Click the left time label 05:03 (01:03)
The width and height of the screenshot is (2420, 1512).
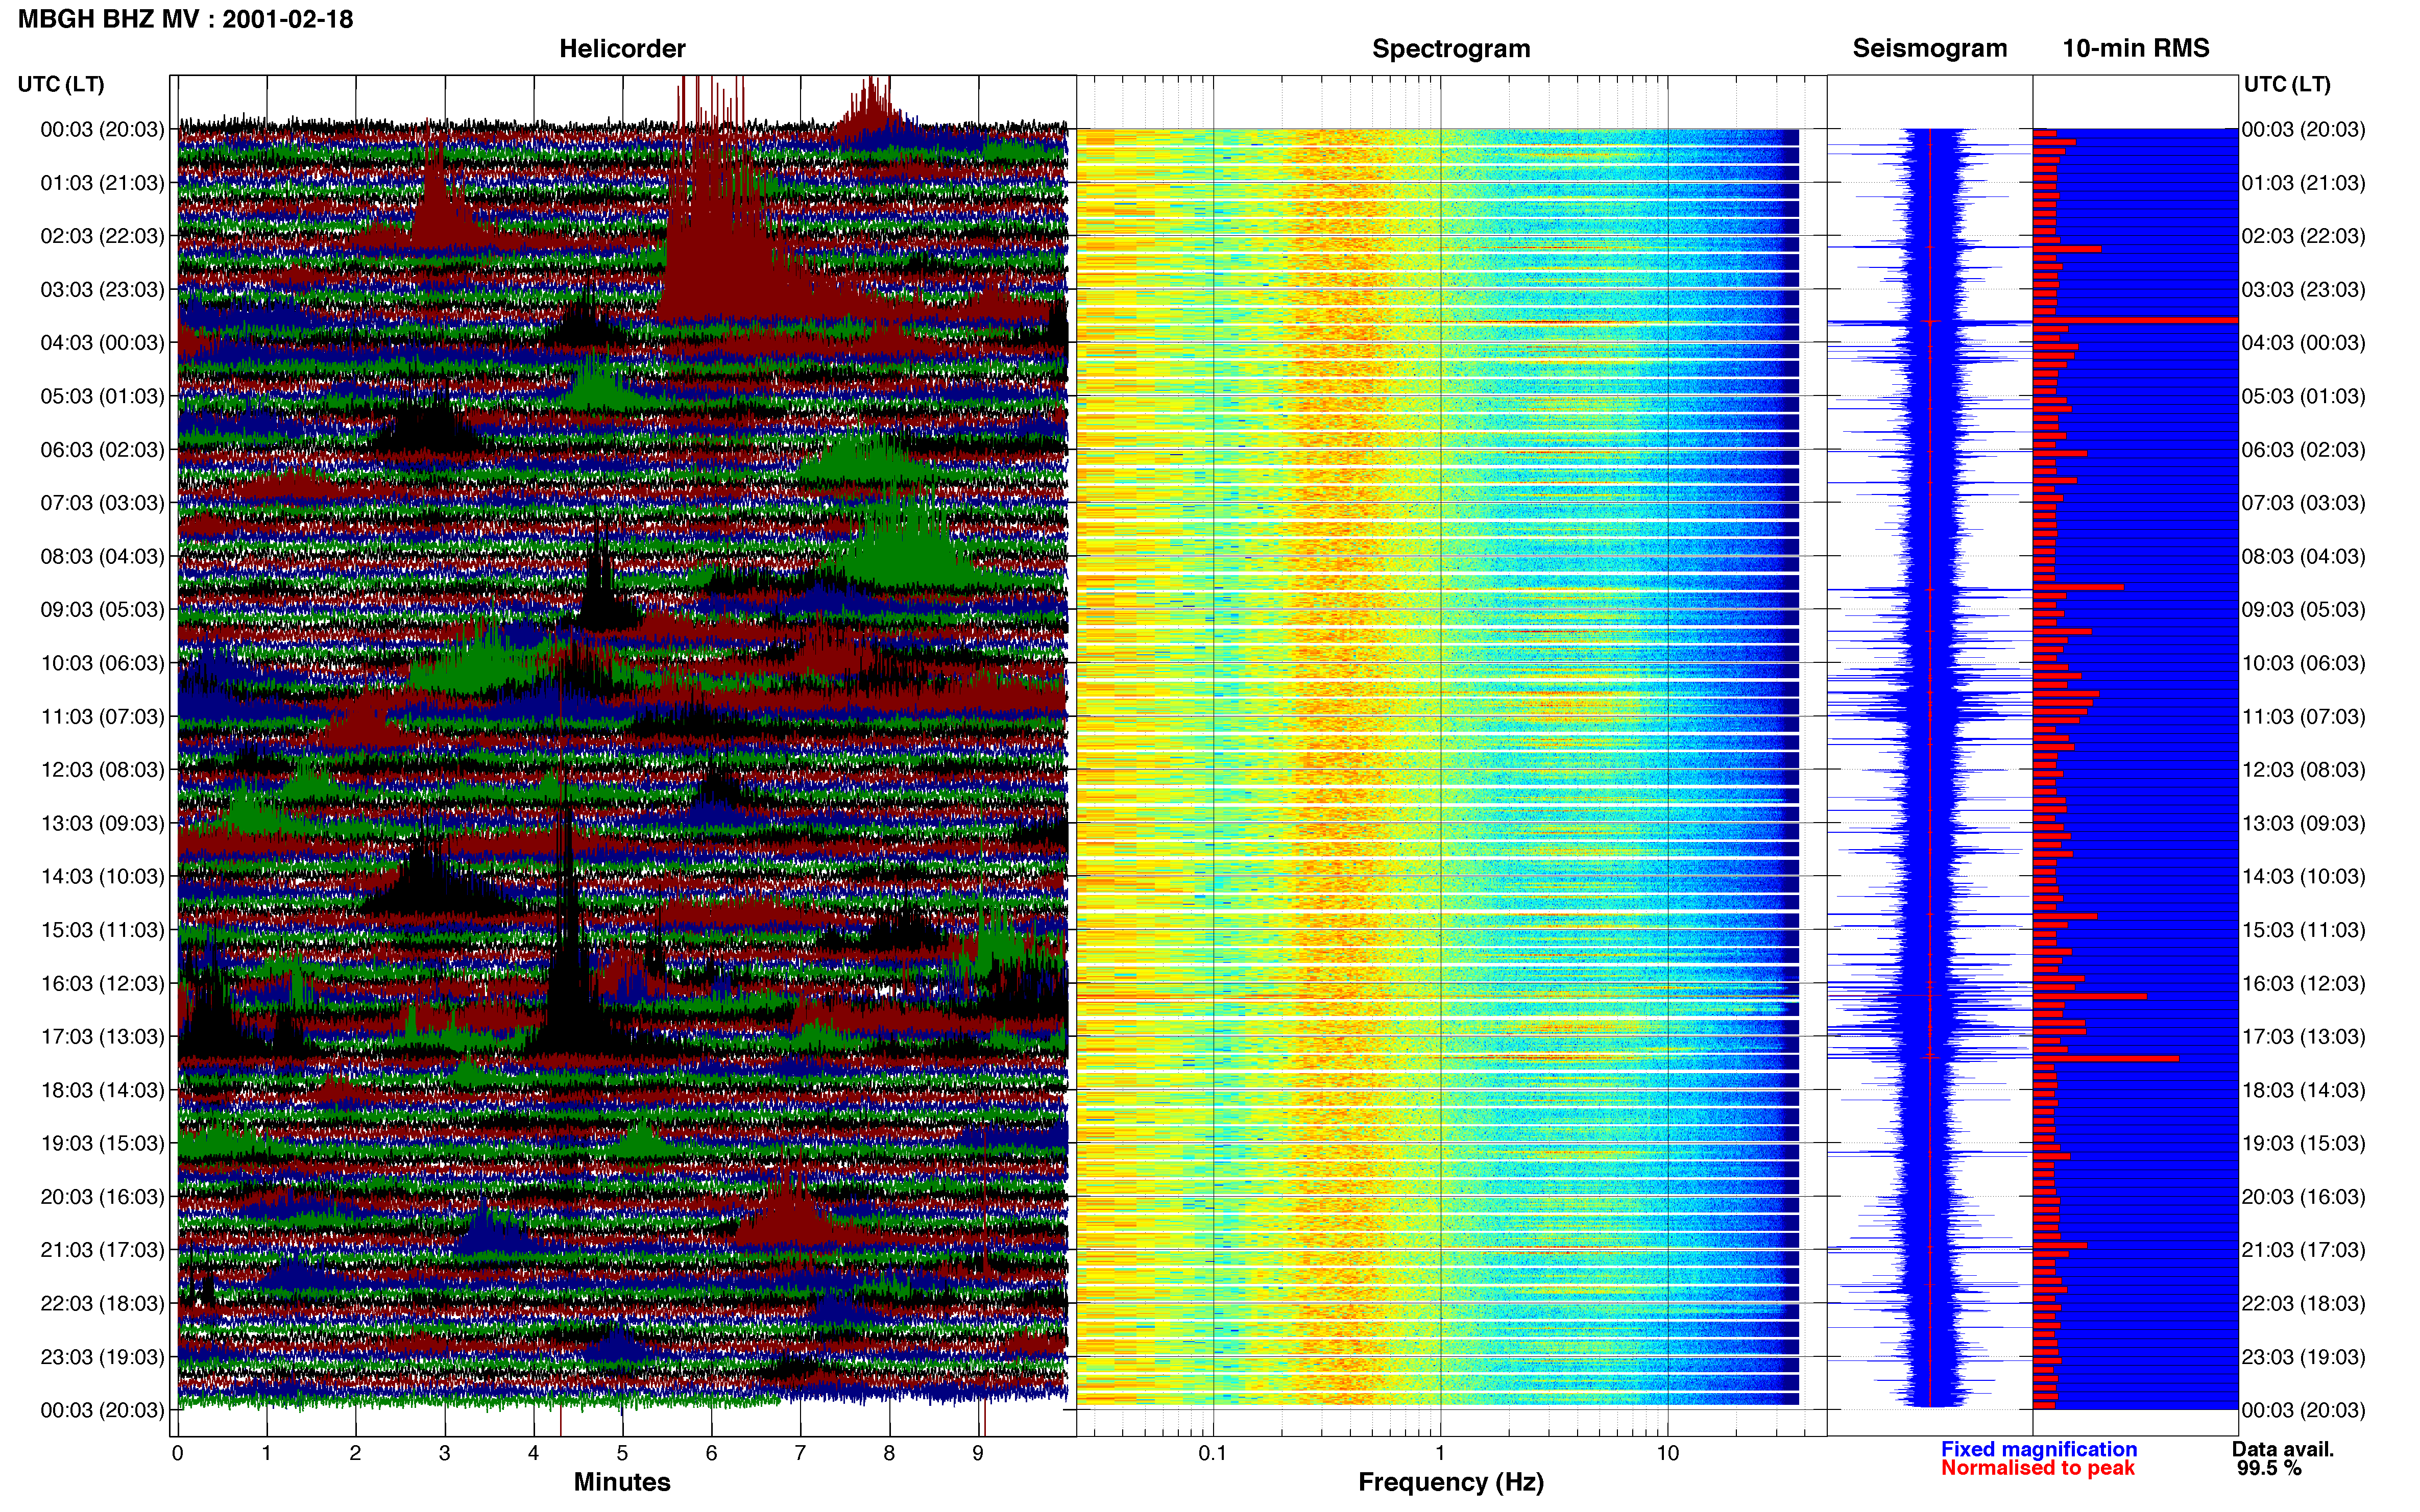(x=102, y=396)
